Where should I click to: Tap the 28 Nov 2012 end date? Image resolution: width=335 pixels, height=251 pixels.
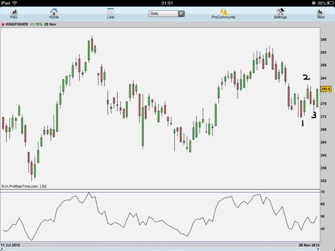(309, 245)
